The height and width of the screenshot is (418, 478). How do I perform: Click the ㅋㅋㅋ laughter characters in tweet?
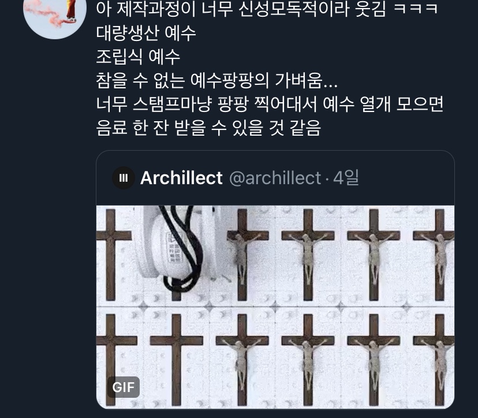point(416,9)
